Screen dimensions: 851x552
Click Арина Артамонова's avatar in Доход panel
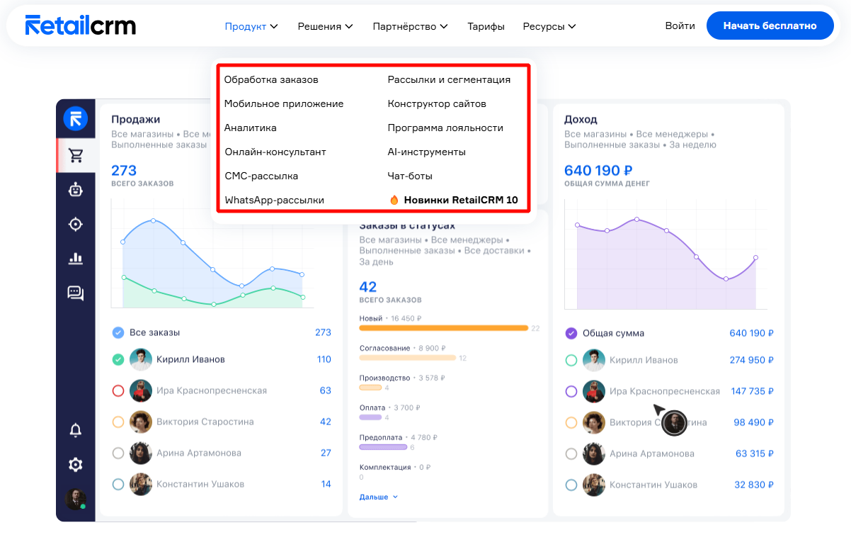pos(594,454)
